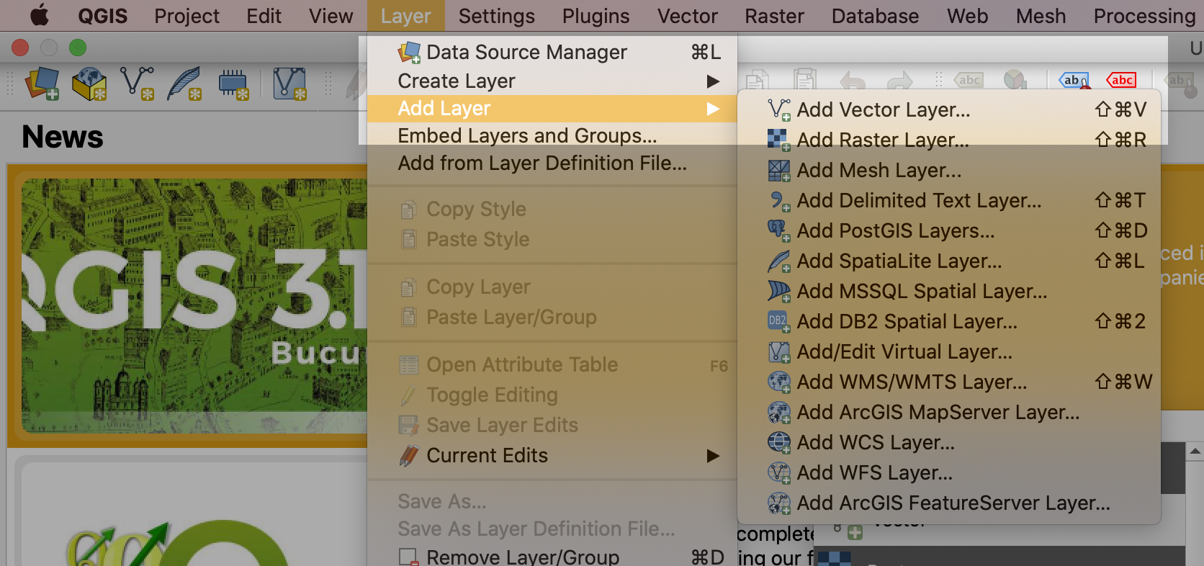Open the QGIS application menu

click(102, 16)
